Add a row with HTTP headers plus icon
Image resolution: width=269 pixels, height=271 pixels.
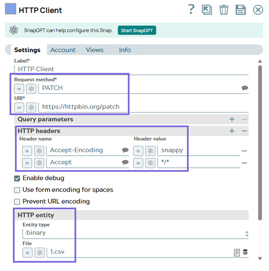point(232,131)
